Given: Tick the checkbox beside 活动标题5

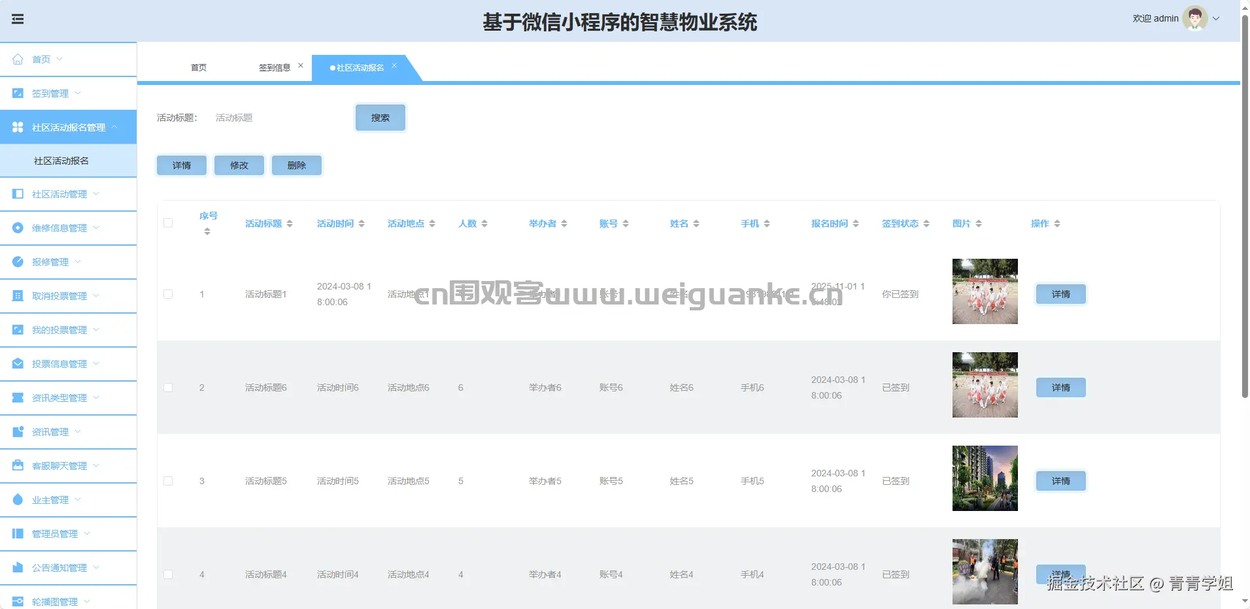Looking at the screenshot, I should point(168,481).
